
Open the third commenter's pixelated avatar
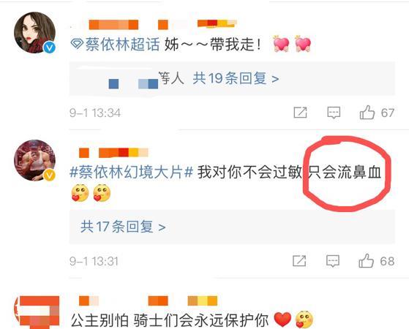click(37, 312)
